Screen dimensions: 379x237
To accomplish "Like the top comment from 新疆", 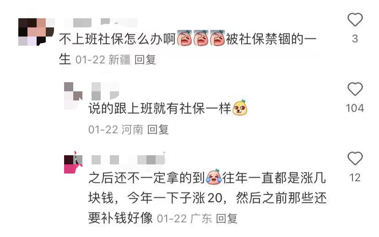I will click(355, 20).
